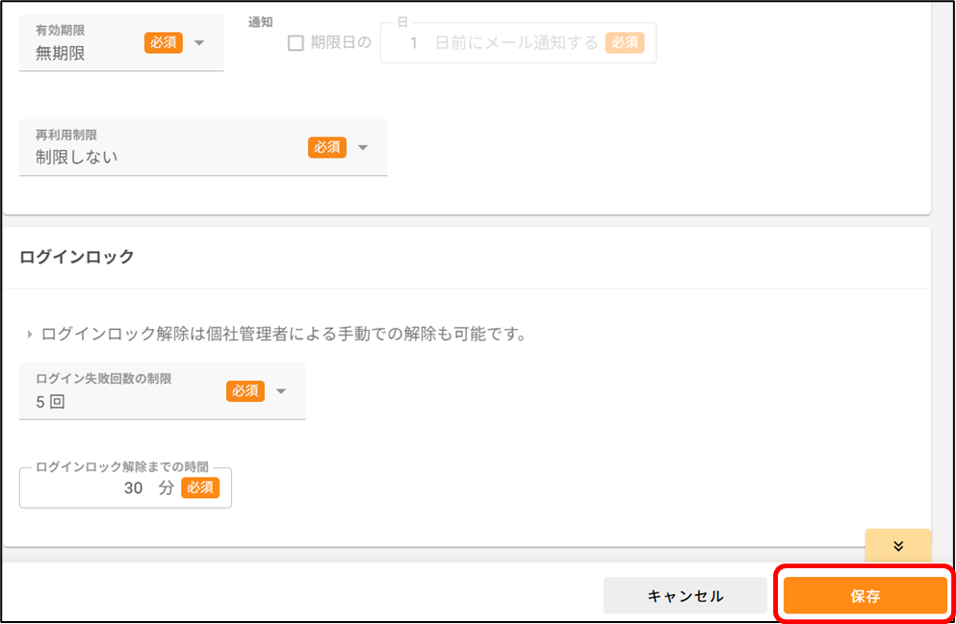This screenshot has width=956, height=624.
Task: Click the ログインロック section heading
Action: (77, 257)
